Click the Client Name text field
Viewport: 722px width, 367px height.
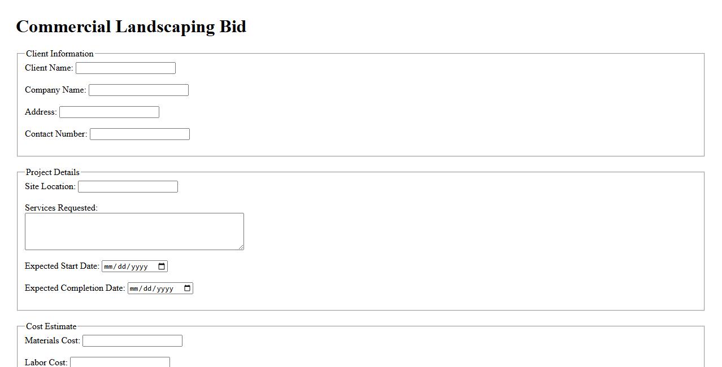(x=125, y=68)
